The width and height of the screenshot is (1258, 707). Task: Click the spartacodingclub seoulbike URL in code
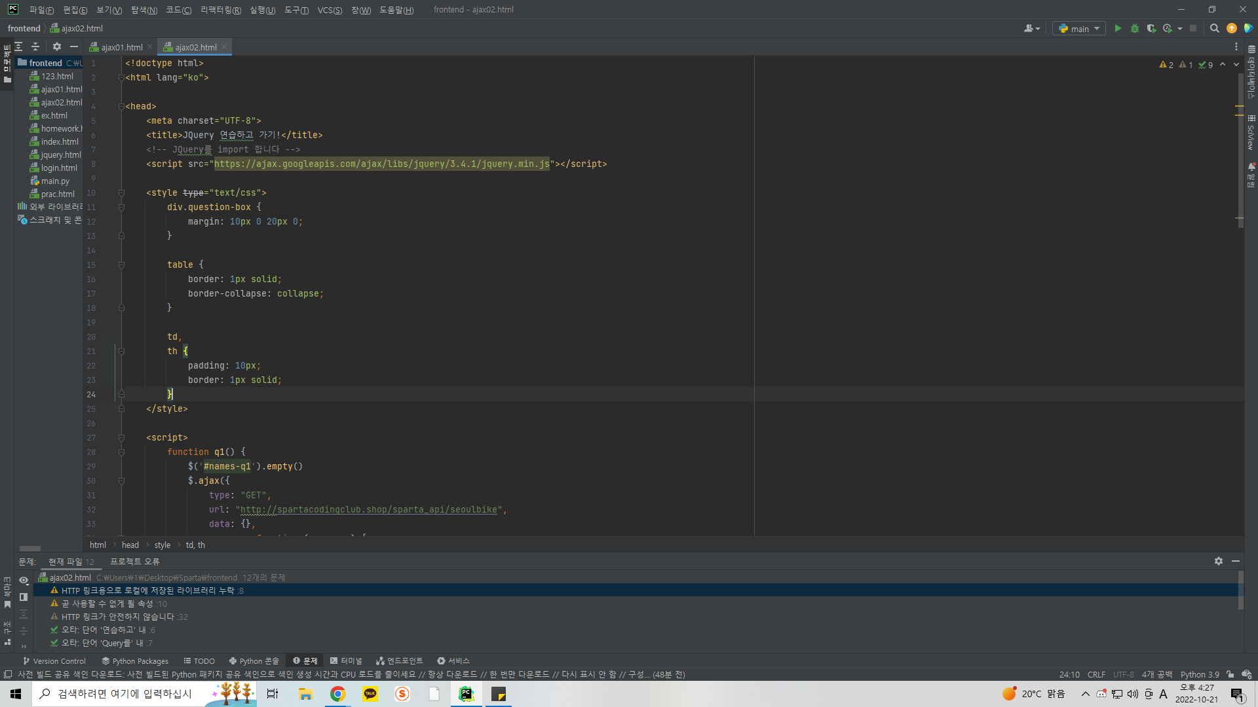369,510
